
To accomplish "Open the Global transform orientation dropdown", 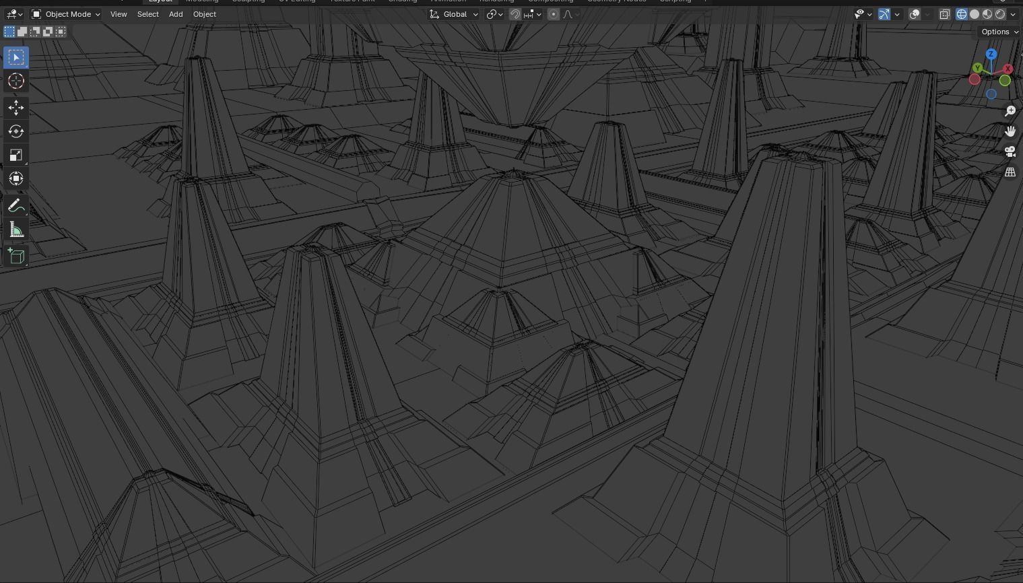I will click(454, 14).
